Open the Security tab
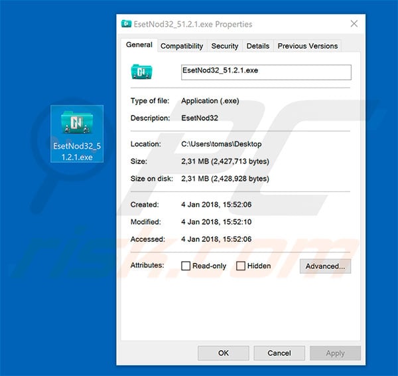The width and height of the screenshot is (398, 376). 225,46
